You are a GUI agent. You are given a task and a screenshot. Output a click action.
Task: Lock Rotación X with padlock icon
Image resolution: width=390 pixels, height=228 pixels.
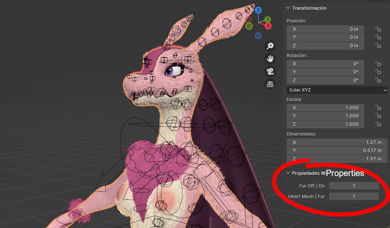[x=378, y=64]
